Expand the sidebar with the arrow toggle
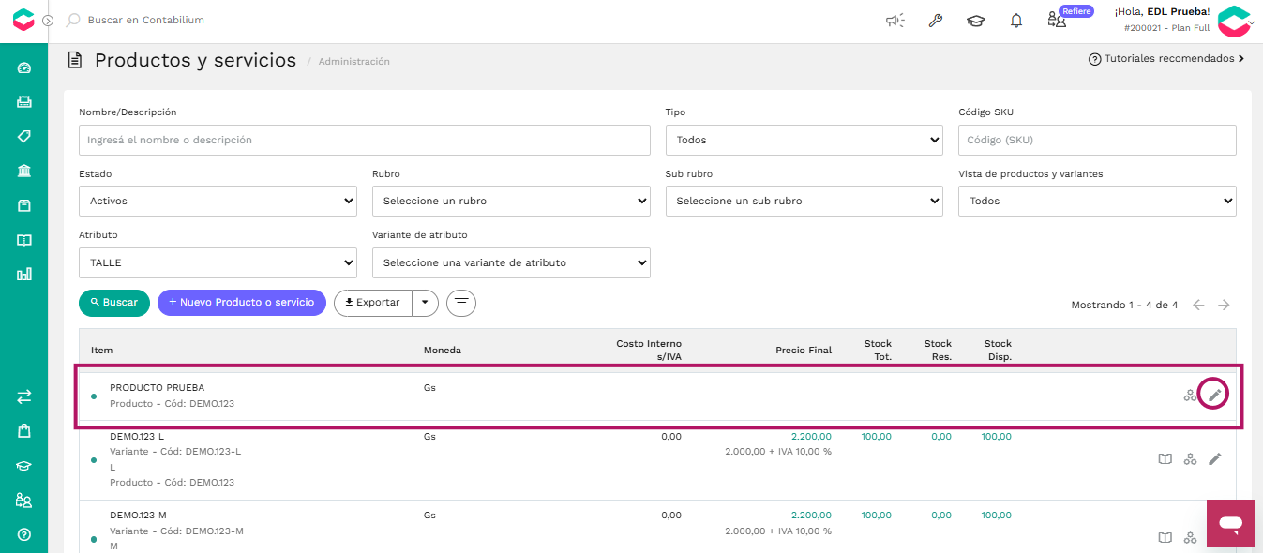1263x553 pixels. (48, 21)
